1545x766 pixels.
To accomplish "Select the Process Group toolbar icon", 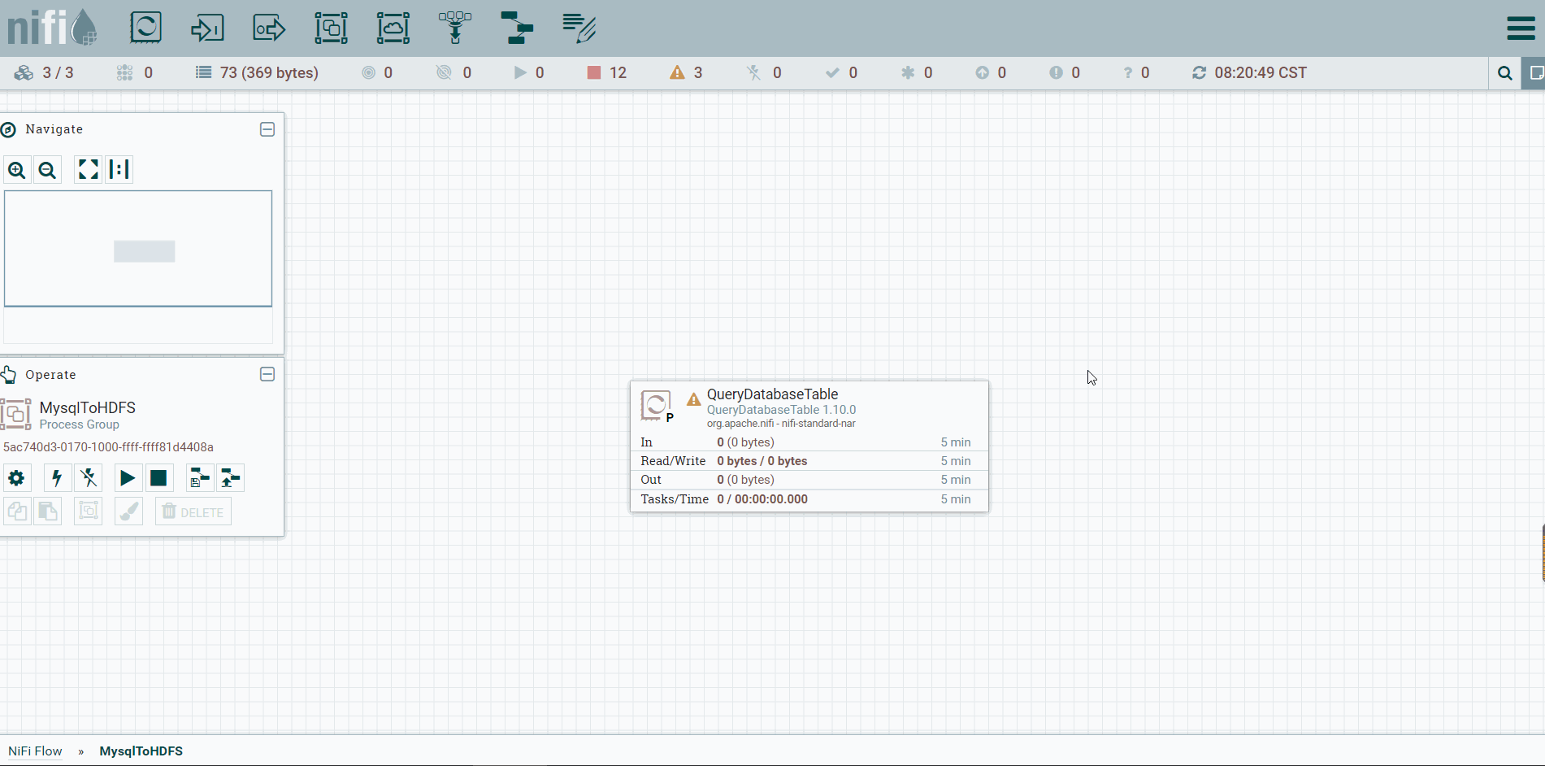I will (x=331, y=28).
